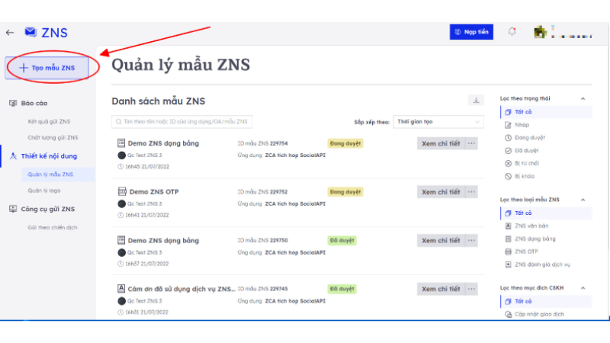View details of template 229754
This screenshot has width=610, height=343.
point(441,143)
